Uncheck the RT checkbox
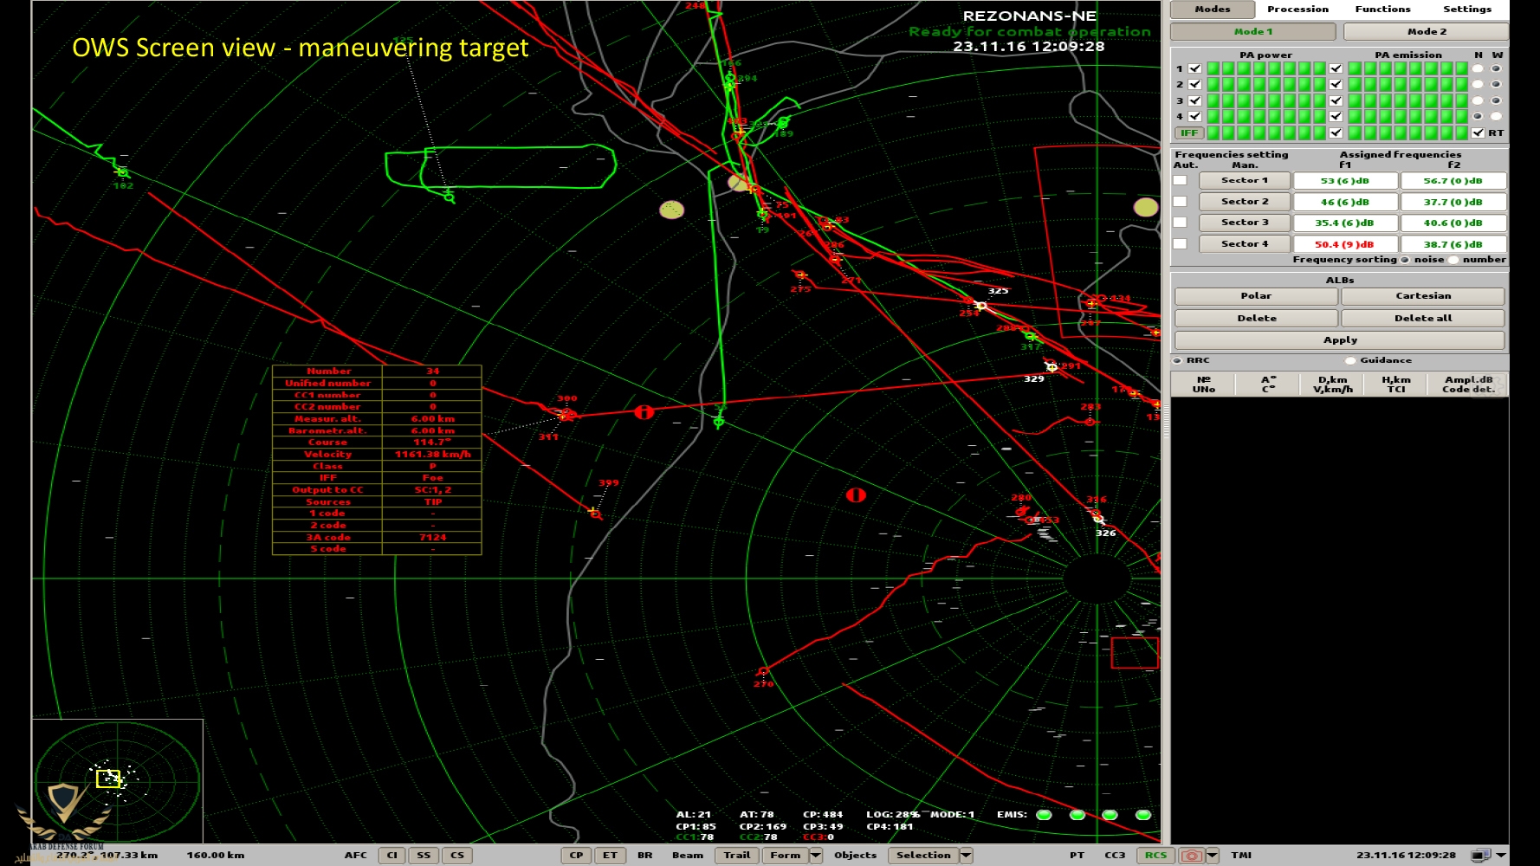 (x=1478, y=132)
